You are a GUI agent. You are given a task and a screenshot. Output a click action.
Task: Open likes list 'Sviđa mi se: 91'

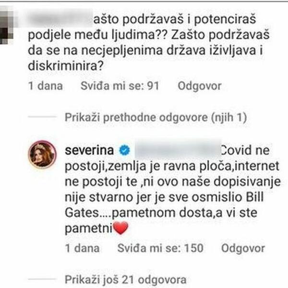pyautogui.click(x=120, y=86)
